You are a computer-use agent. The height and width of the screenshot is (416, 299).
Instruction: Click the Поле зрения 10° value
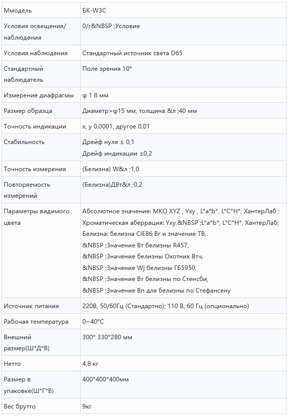pyautogui.click(x=107, y=69)
